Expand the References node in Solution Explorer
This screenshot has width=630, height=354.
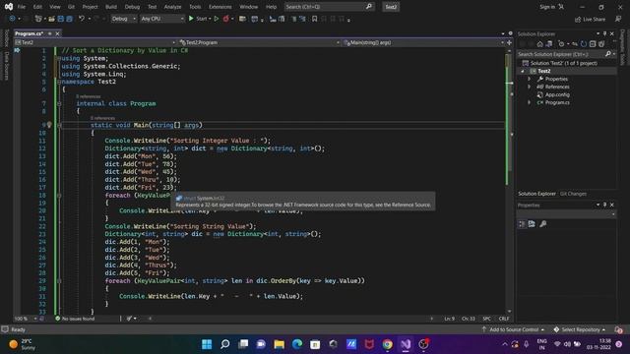point(530,87)
